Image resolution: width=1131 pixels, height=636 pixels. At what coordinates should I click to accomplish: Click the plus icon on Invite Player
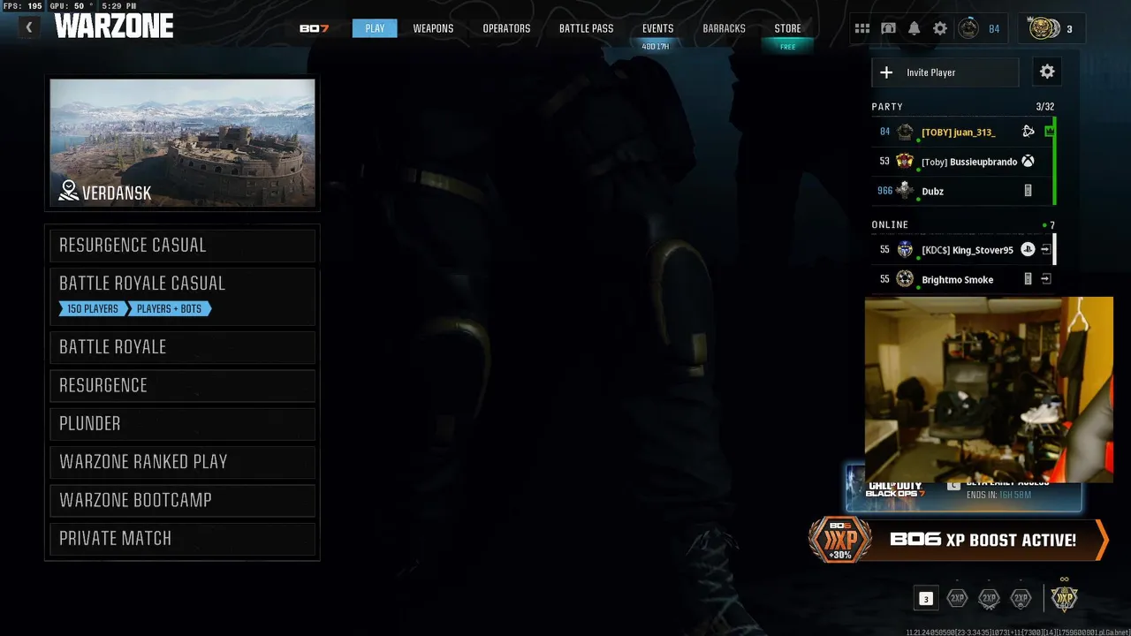[x=887, y=72]
